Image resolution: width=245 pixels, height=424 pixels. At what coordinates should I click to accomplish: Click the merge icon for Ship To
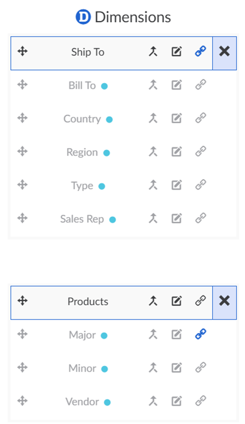coord(153,51)
